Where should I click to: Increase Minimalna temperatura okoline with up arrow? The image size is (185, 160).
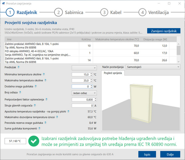[x=91, y=74]
